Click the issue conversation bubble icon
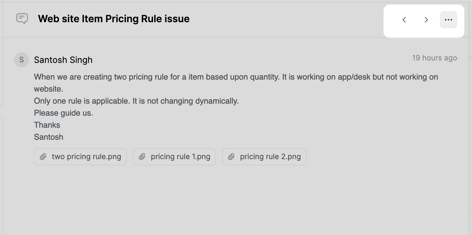 click(x=22, y=19)
